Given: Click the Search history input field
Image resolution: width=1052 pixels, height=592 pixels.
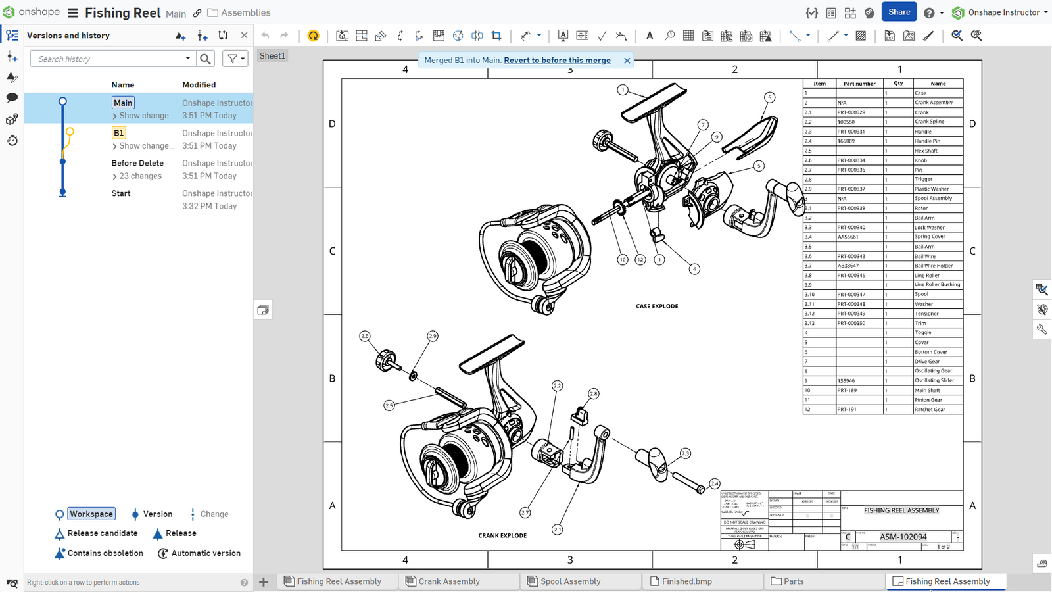Looking at the screenshot, I should point(108,59).
